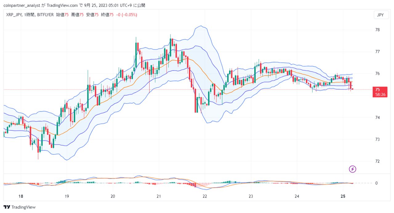Click price level 72 on price axis
This screenshot has width=394, height=213.
377,161
